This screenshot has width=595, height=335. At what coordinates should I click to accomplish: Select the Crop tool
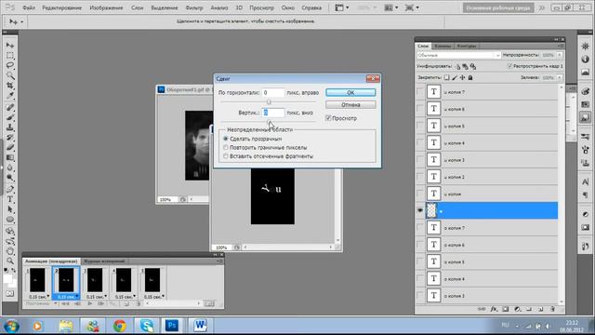click(10, 86)
